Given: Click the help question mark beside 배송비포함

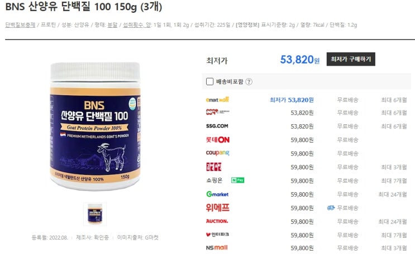Looking at the screenshot, I should (249, 81).
